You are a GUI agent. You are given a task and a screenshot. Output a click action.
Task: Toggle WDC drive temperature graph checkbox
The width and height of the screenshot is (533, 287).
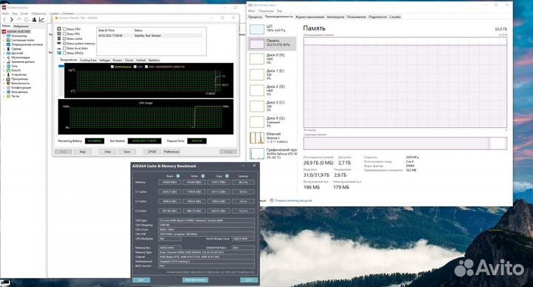pos(147,67)
